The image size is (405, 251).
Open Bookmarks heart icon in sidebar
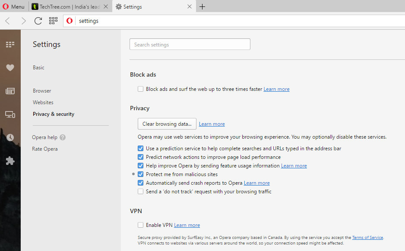[x=10, y=68]
